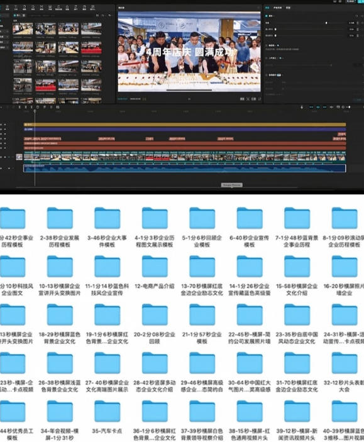
Task: Select the 6-40秒企业宣传模板 folder icon
Action: click(x=250, y=218)
